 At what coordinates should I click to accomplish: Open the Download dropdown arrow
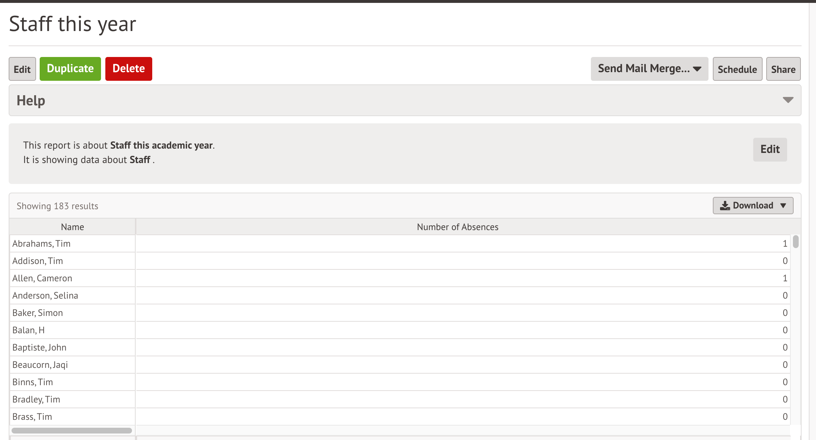(783, 206)
